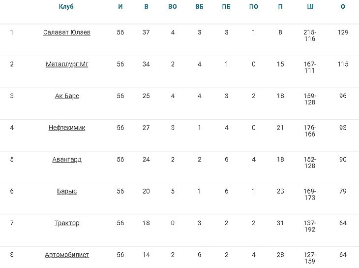The height and width of the screenshot is (268, 359).
Task: Click the 215-116 goals cell
Action: [x=310, y=35]
